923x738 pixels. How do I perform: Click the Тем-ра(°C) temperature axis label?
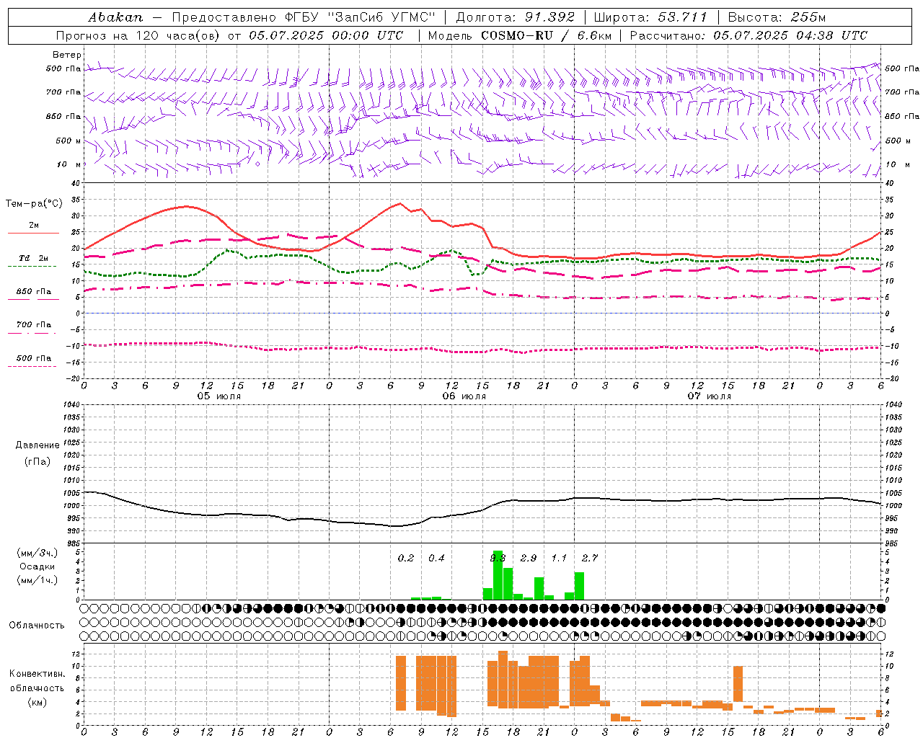click(x=35, y=204)
